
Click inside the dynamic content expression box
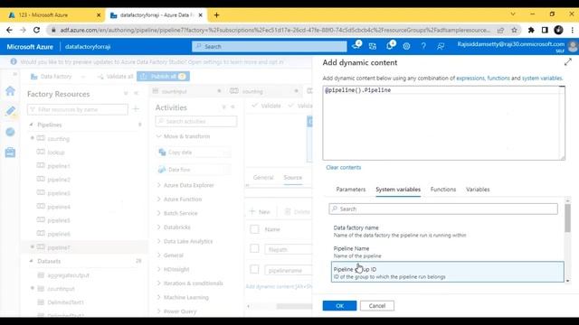point(443,123)
